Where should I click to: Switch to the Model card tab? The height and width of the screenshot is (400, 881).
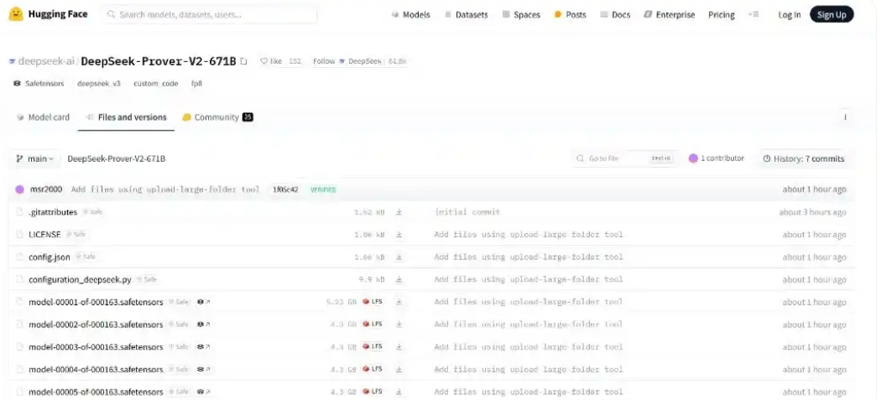point(44,117)
